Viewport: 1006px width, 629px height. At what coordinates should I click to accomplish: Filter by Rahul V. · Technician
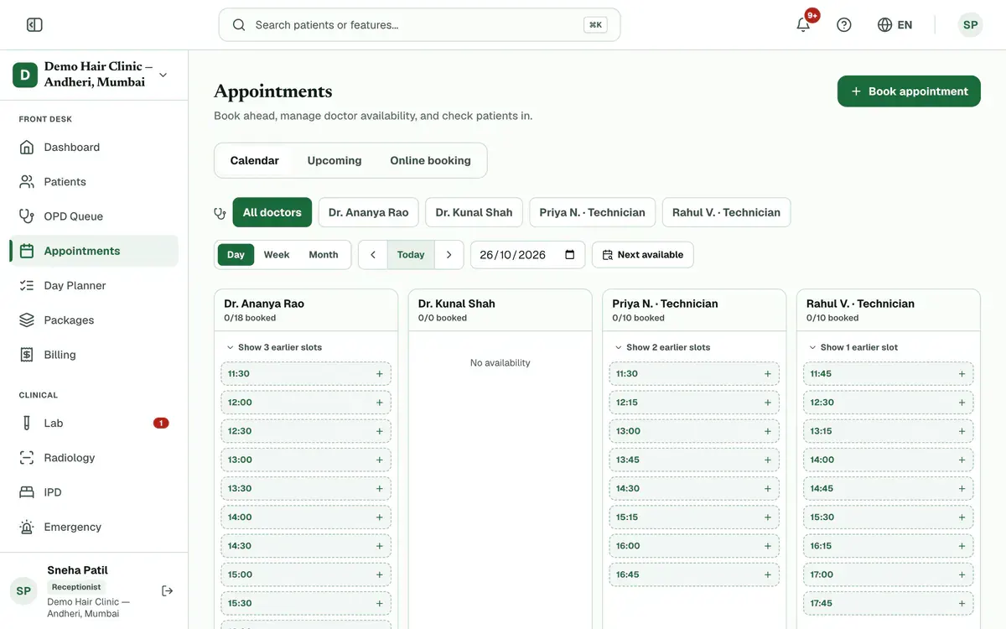[x=726, y=212]
